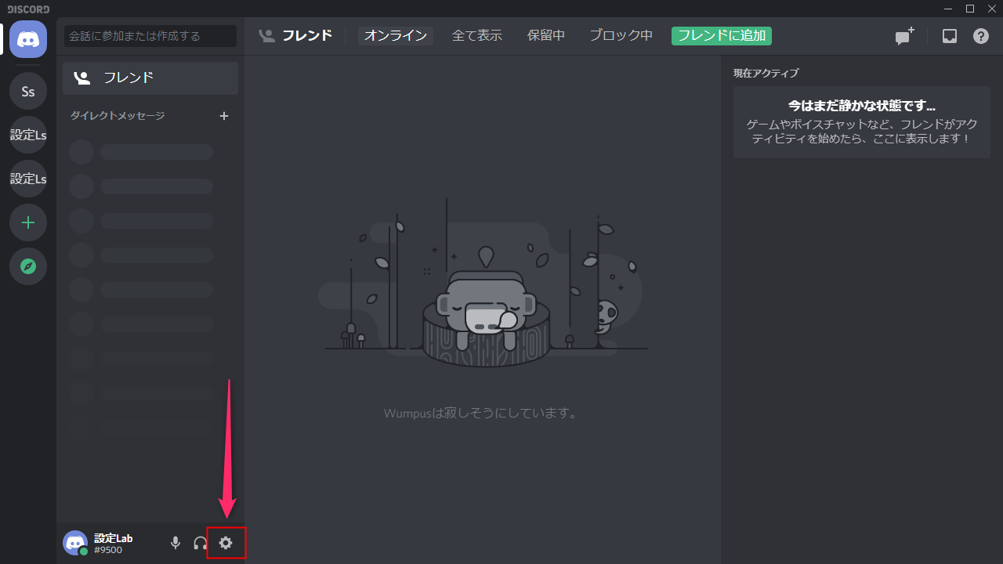Select フレンド in the sidebar

tap(150, 78)
